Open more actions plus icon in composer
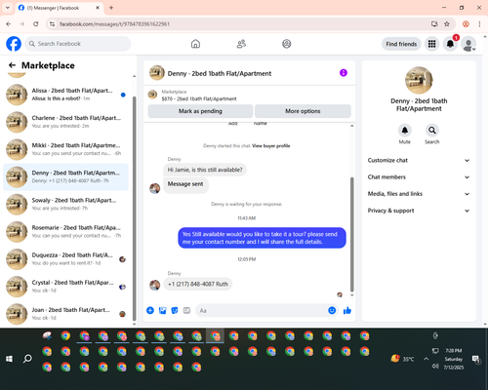 point(150,310)
